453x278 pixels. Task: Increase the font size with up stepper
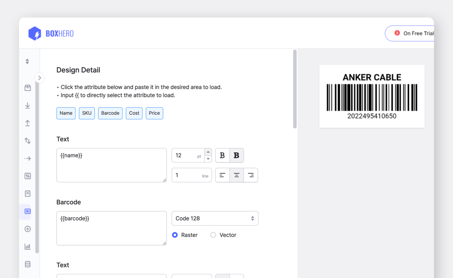pos(208,152)
